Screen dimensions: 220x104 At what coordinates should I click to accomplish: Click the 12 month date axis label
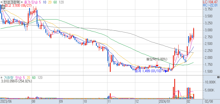coord(137,101)
